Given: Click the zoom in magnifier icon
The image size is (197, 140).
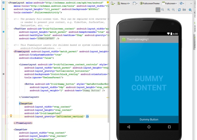Looking at the screenshot, I should coord(168,10).
